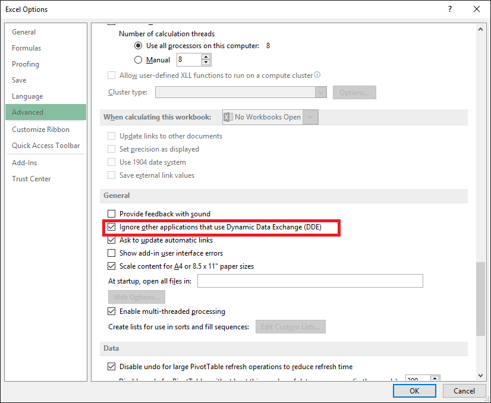491x403 pixels.
Task: Open the Formulas options category
Action: (x=27, y=48)
